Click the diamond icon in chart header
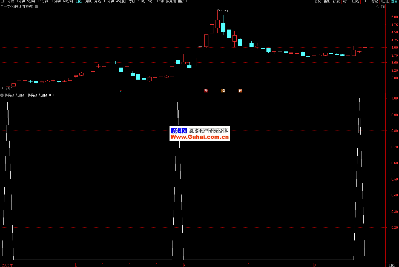Image resolution: width=399 pixels, height=267 pixels. (x=378, y=7)
